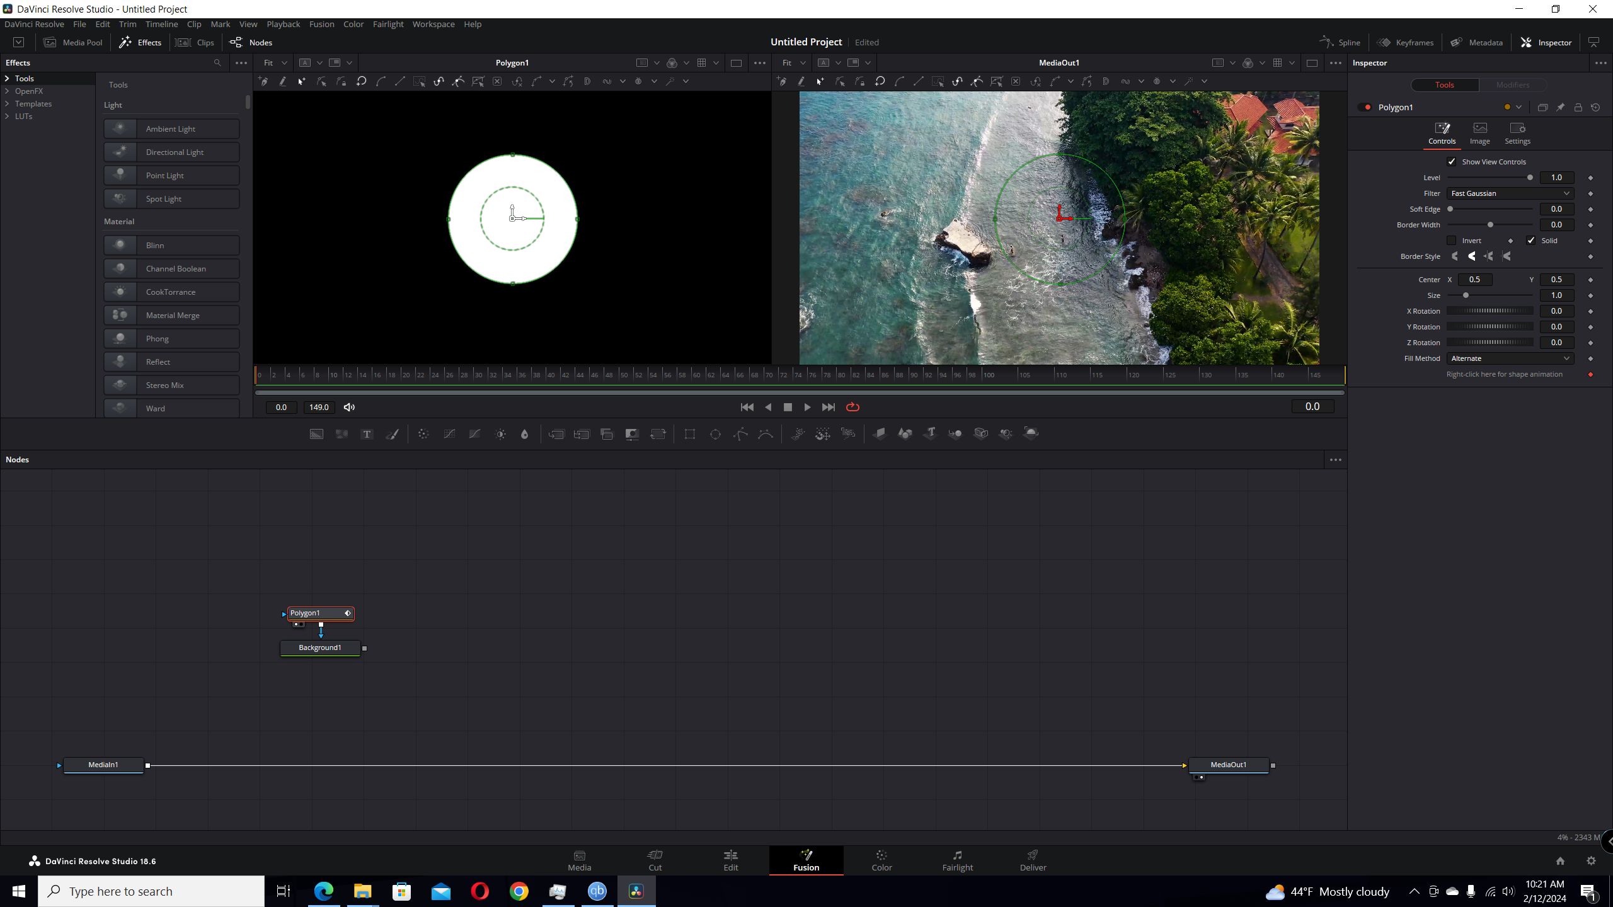Viewport: 1613px width, 907px height.
Task: Add a Transform node from the toolbar
Action: pos(658,434)
